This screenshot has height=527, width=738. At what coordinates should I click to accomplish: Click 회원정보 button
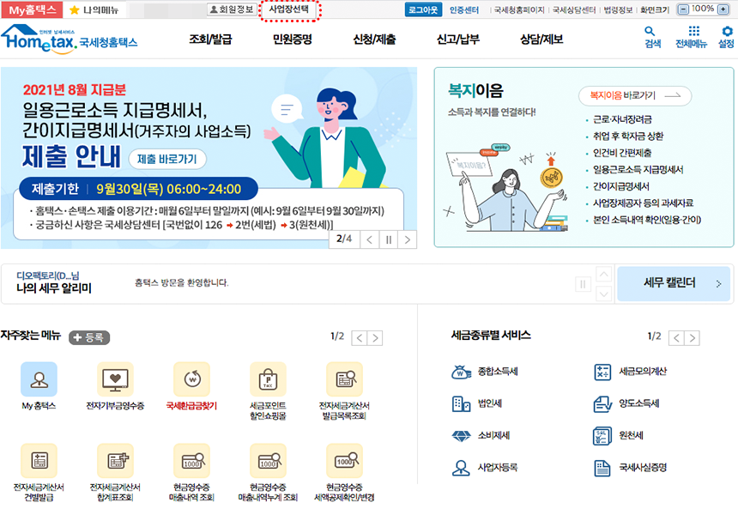coord(232,9)
